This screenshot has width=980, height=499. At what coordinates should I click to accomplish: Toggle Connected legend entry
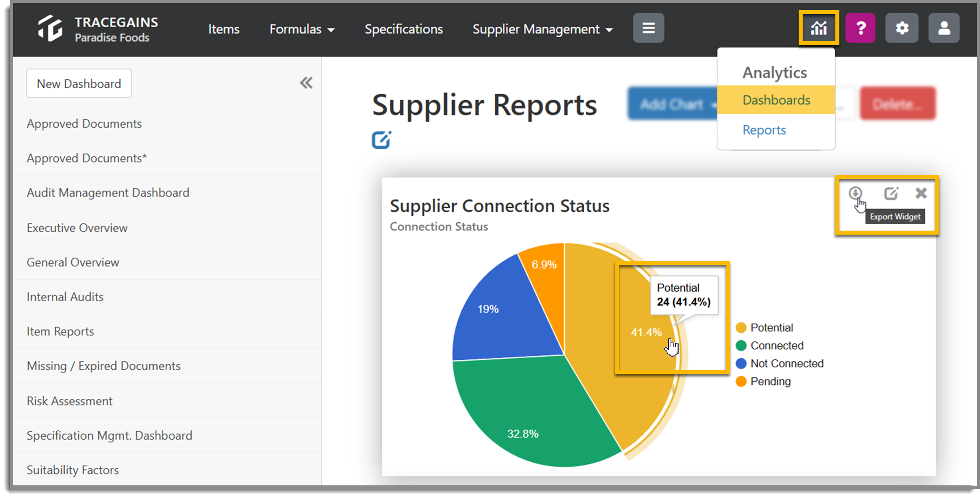[x=770, y=346]
